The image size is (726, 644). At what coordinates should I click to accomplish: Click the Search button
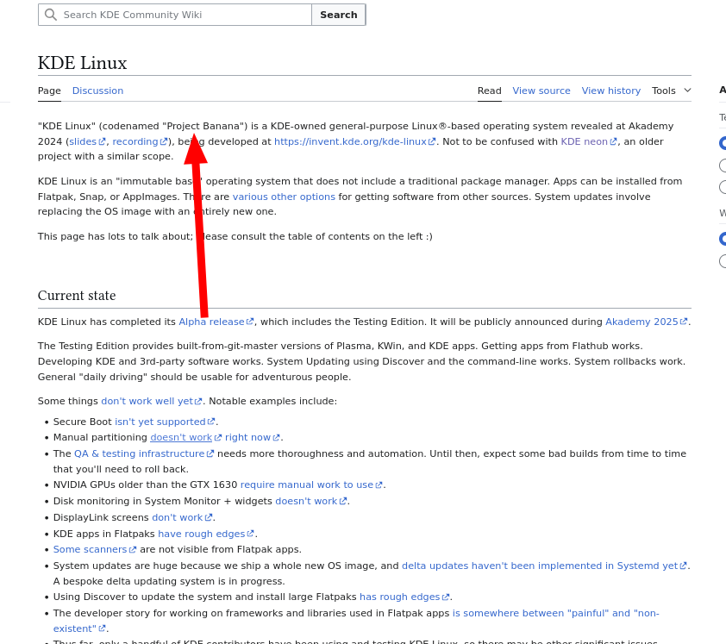[x=339, y=15]
